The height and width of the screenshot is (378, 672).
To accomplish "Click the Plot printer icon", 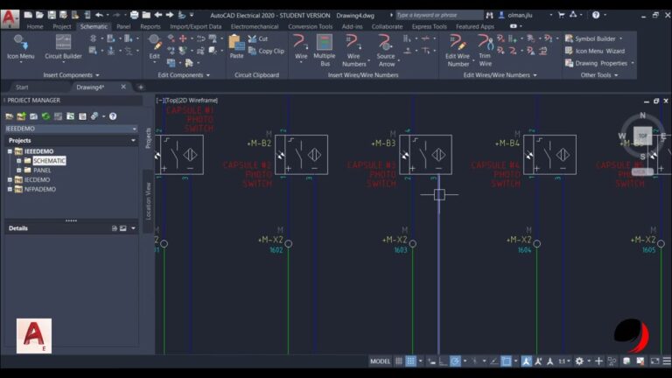I will (134, 15).
